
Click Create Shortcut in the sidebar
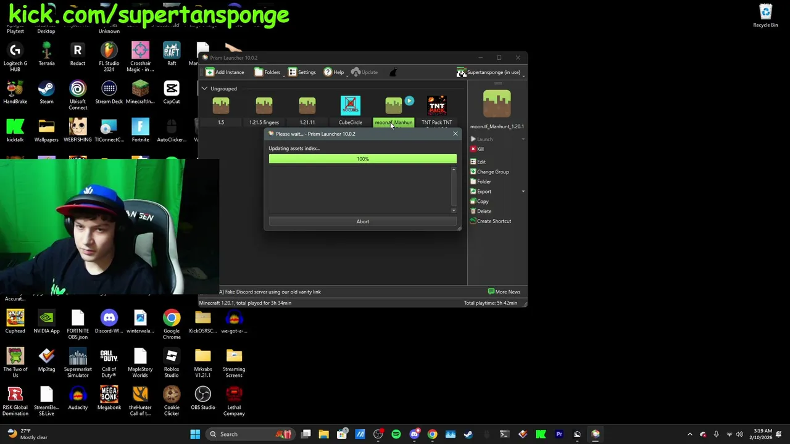pyautogui.click(x=491, y=221)
